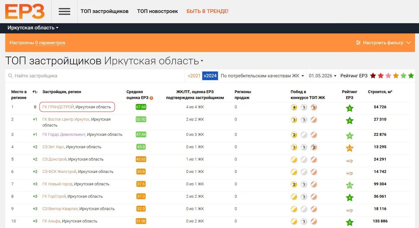Click the 67.68 score badge
This screenshot has height=228, width=419.
[141, 107]
